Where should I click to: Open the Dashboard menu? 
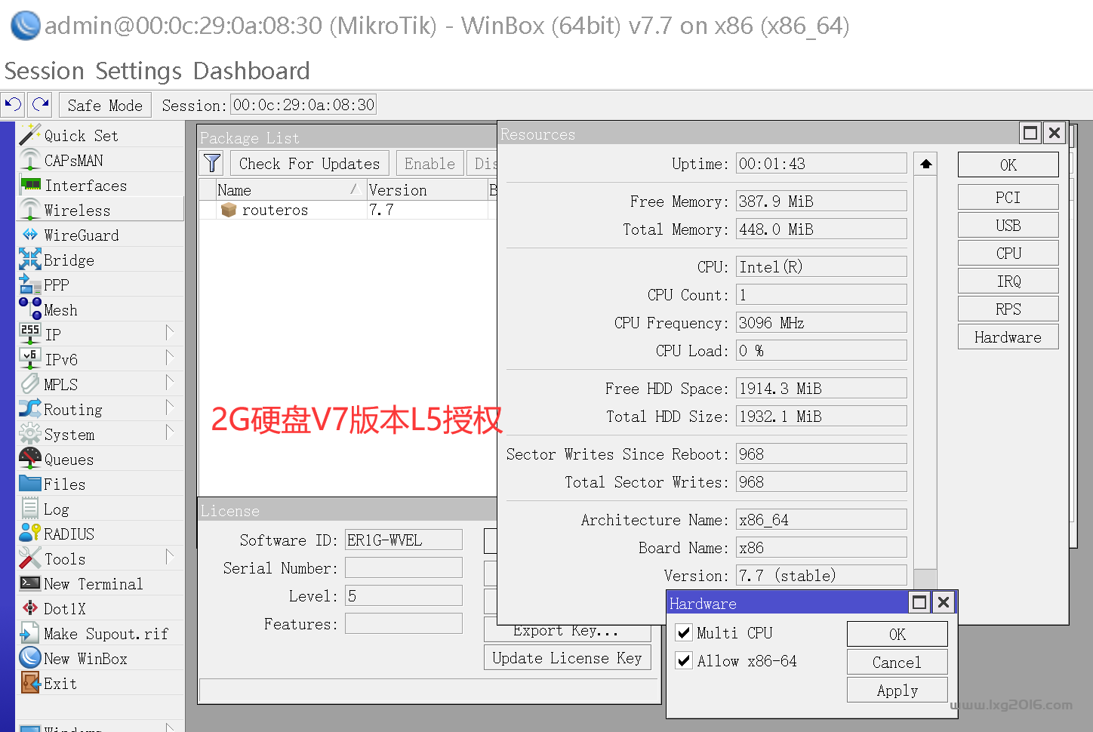click(x=251, y=71)
